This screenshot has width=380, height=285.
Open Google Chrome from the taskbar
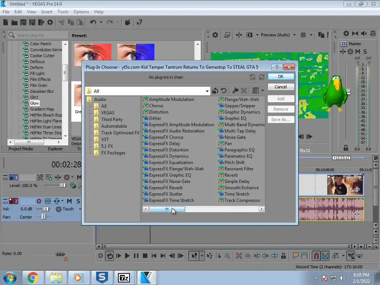(33, 278)
